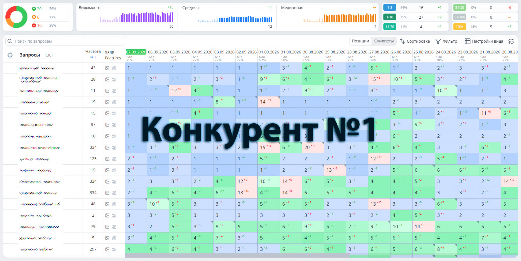Click the horizontal scrollbar under the table
This screenshot has width=521, height=261.
pos(237,255)
